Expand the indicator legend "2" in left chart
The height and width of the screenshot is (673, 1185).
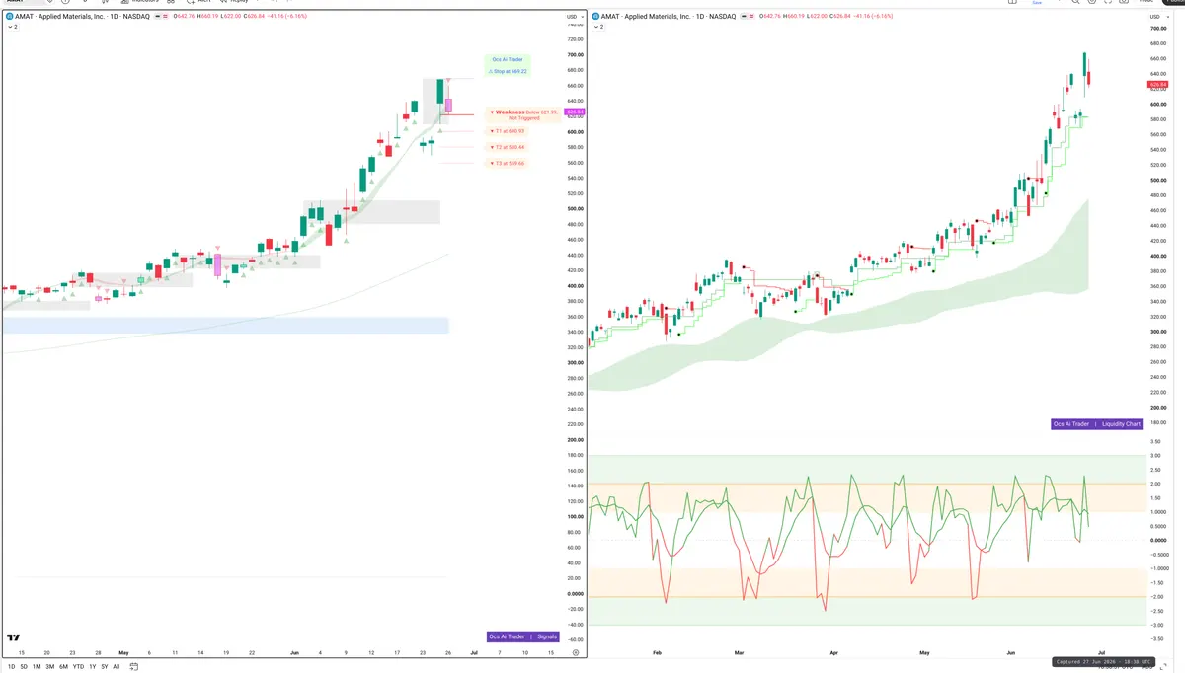click(x=13, y=27)
